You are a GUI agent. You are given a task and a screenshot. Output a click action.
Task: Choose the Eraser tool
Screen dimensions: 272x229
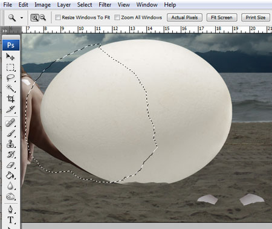pos(10,165)
